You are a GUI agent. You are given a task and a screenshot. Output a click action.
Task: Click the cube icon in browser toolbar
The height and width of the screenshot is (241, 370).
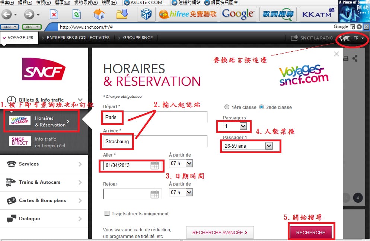point(146,15)
